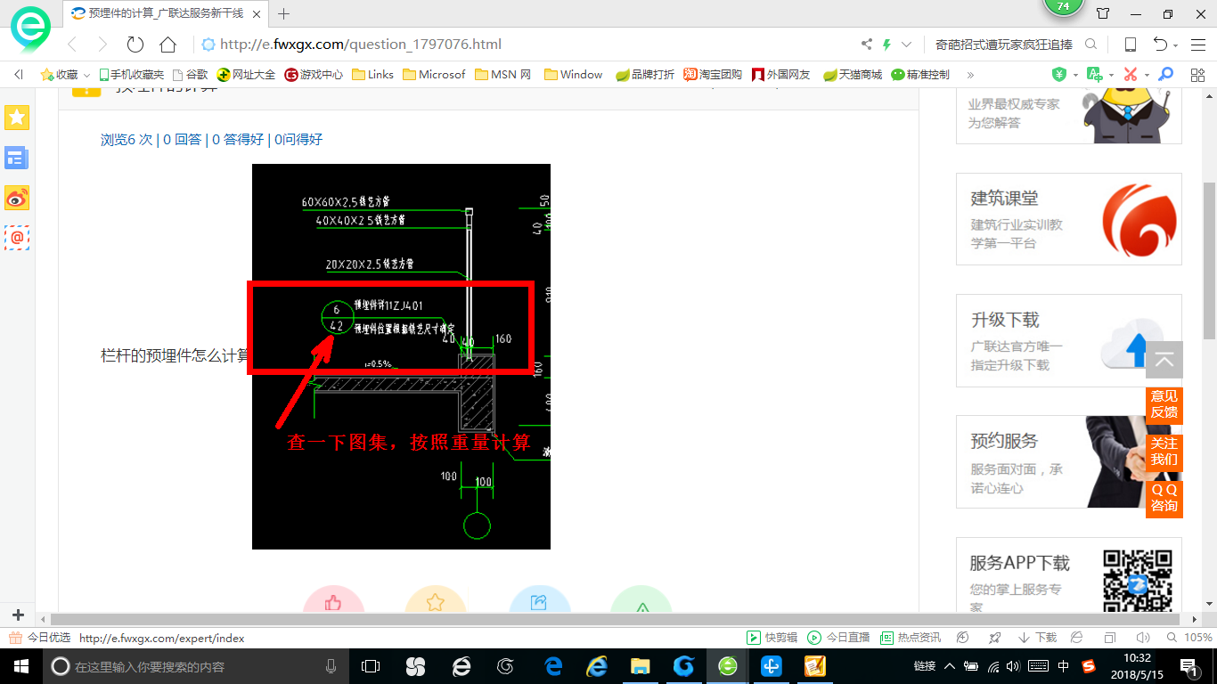Open 收藏 favorites menu
Image resolution: width=1217 pixels, height=684 pixels.
[66, 75]
